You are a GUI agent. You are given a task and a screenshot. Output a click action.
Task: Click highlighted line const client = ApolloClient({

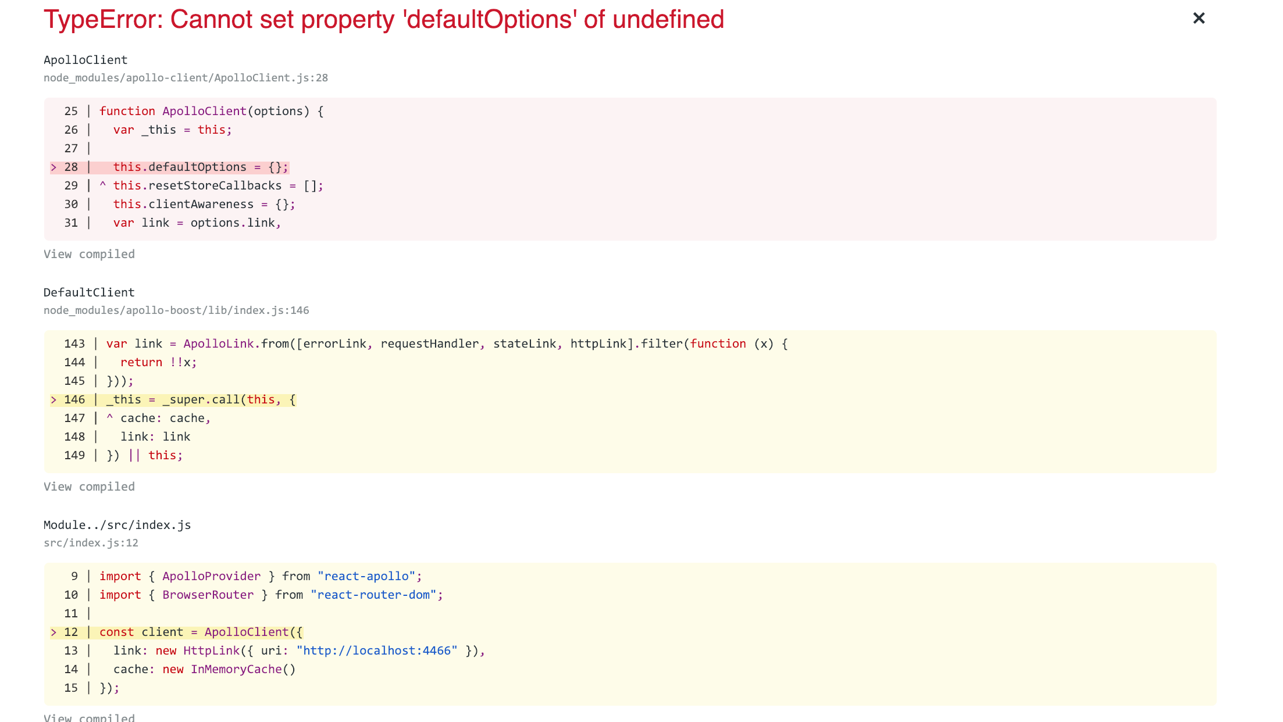click(201, 632)
